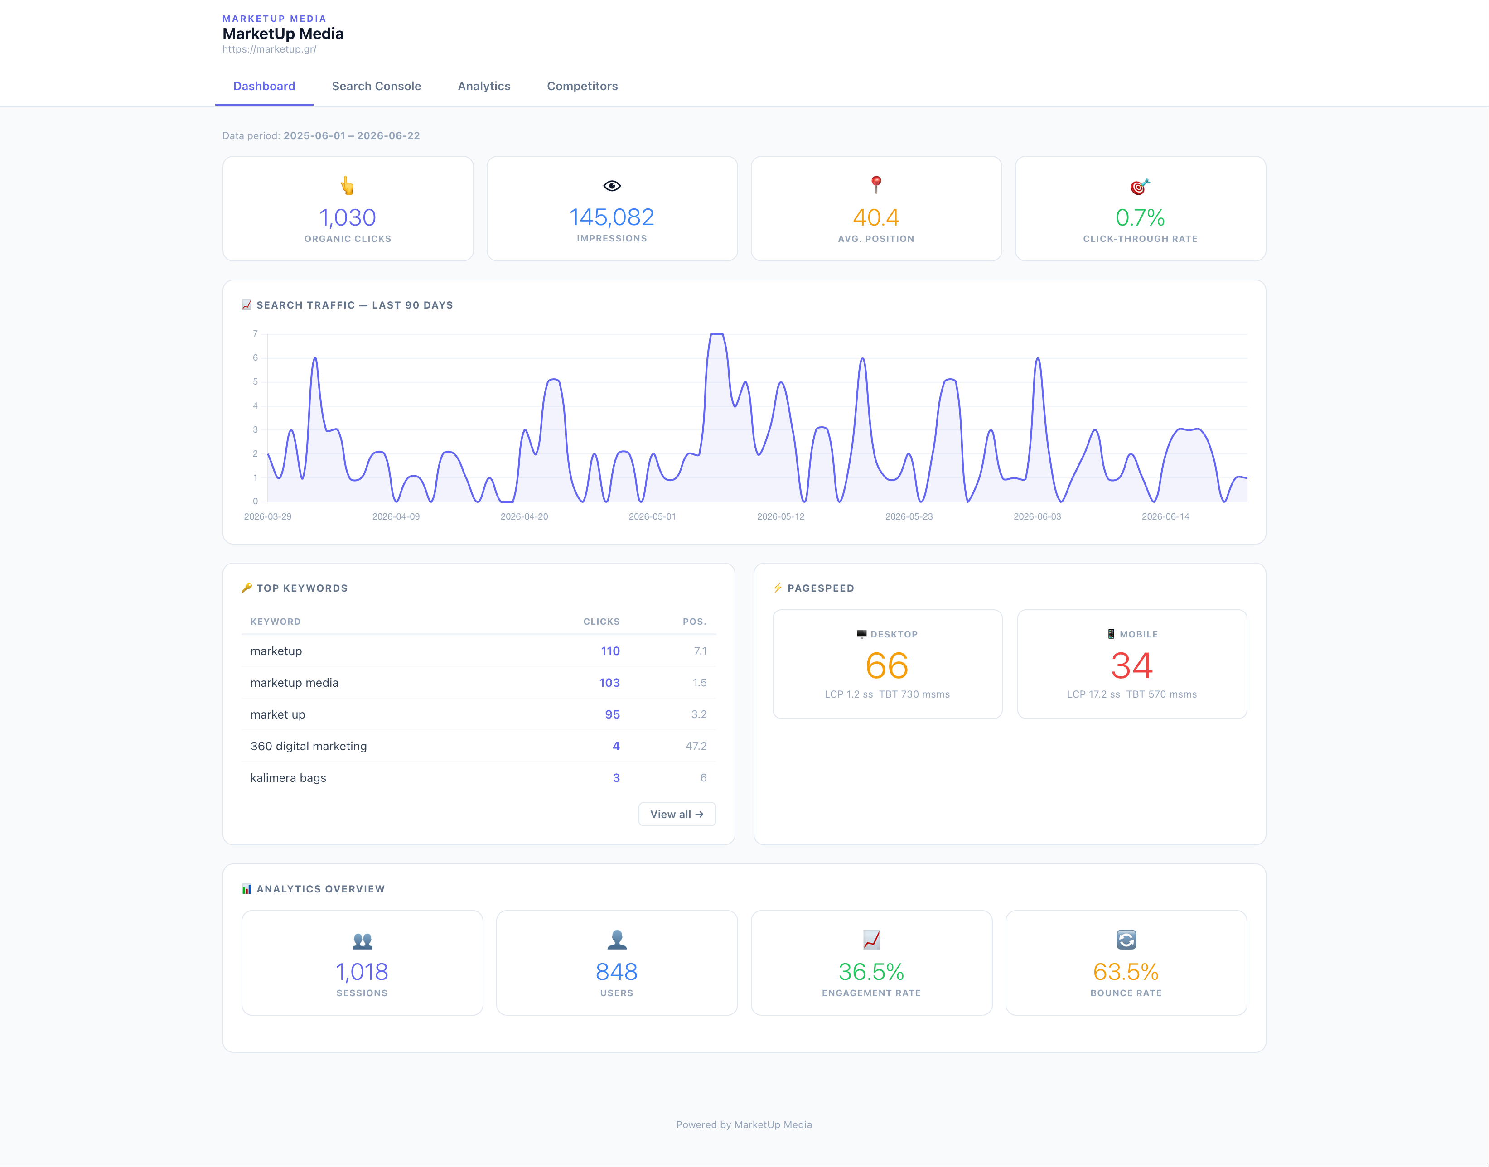
Task: Click the 63.5% bounce rate value
Action: [1126, 972]
